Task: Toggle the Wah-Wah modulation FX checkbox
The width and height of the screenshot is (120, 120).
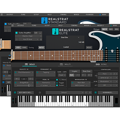Action: click(x=72, y=83)
